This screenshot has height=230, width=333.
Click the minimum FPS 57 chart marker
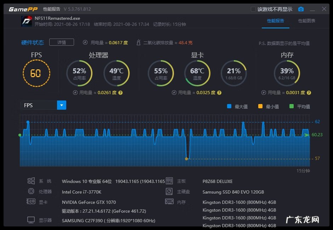[x=186, y=159]
